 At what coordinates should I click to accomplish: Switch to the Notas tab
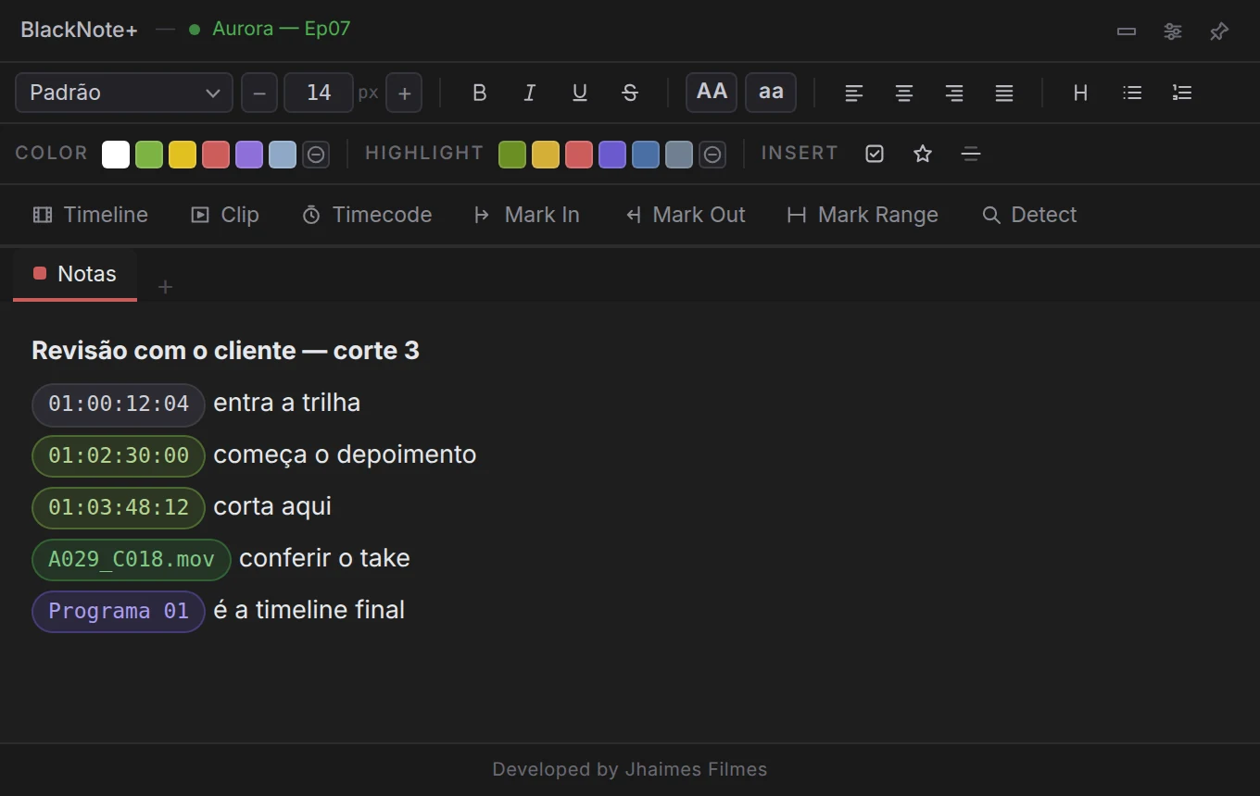[75, 275]
